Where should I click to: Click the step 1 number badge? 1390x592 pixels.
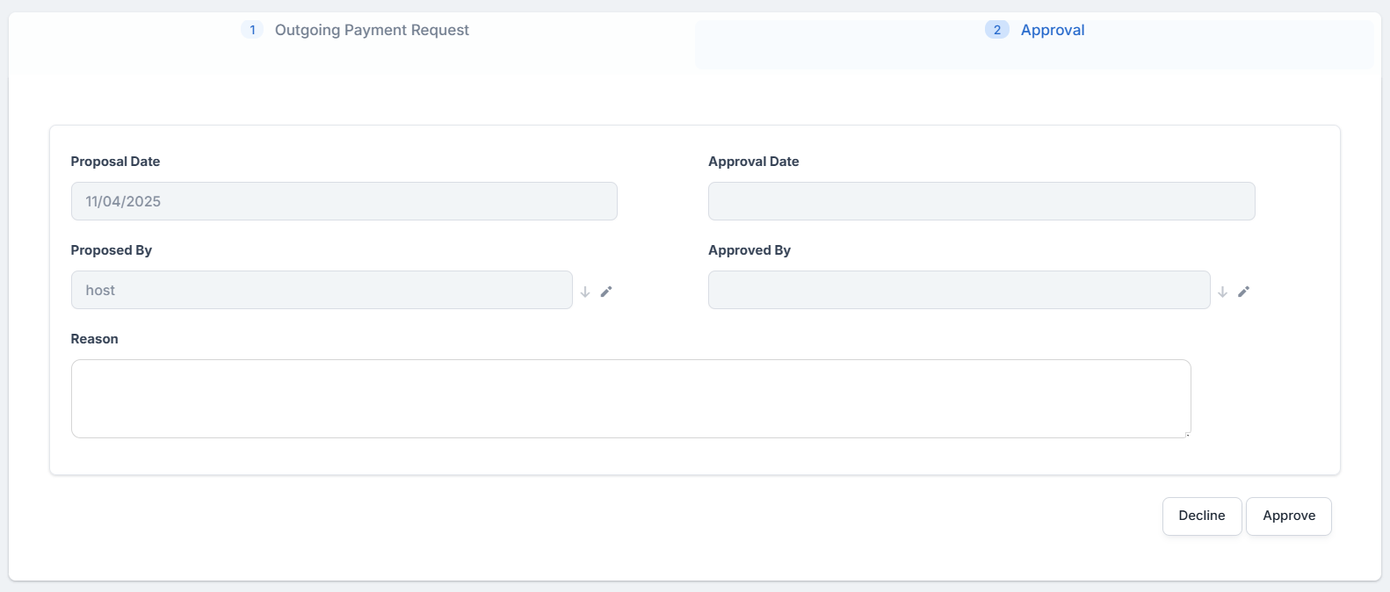pyautogui.click(x=252, y=30)
